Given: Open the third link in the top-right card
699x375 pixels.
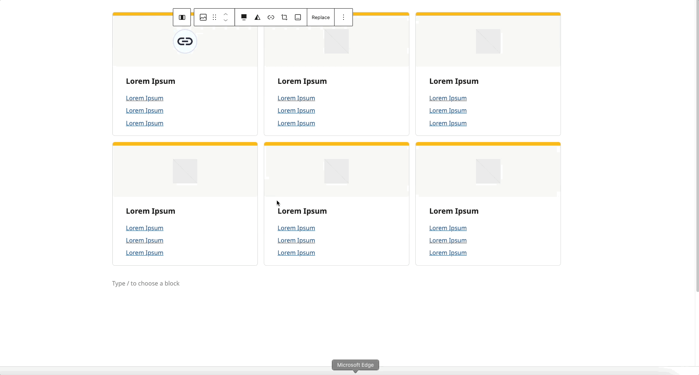Looking at the screenshot, I should [x=448, y=123].
